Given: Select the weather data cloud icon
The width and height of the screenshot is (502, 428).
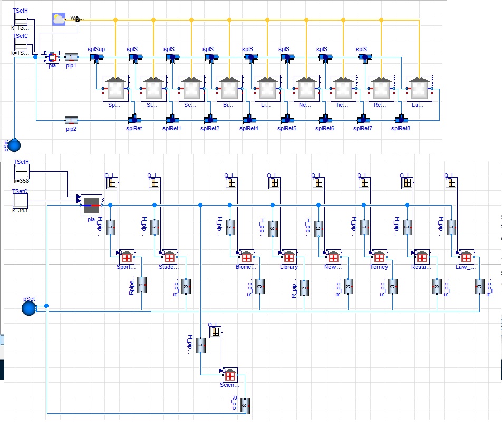Looking at the screenshot, I should click(59, 19).
